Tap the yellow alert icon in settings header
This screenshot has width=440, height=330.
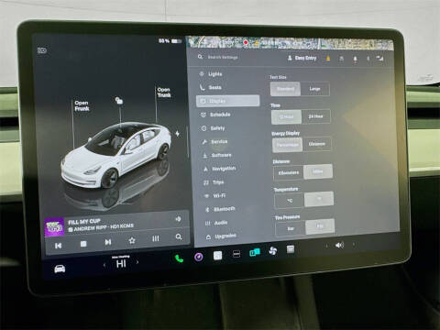[x=328, y=58]
